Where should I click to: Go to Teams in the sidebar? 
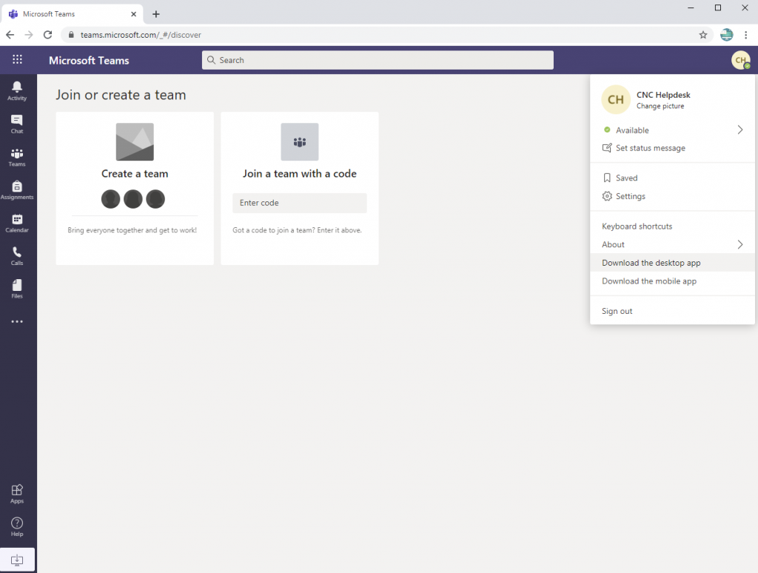[x=17, y=157]
